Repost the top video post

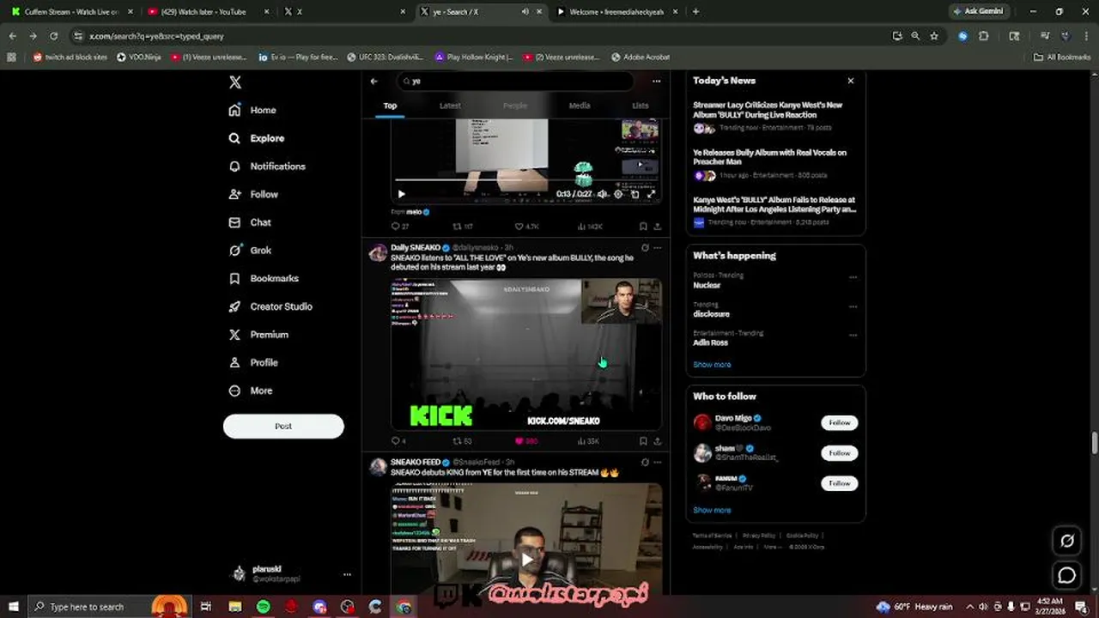(x=463, y=227)
